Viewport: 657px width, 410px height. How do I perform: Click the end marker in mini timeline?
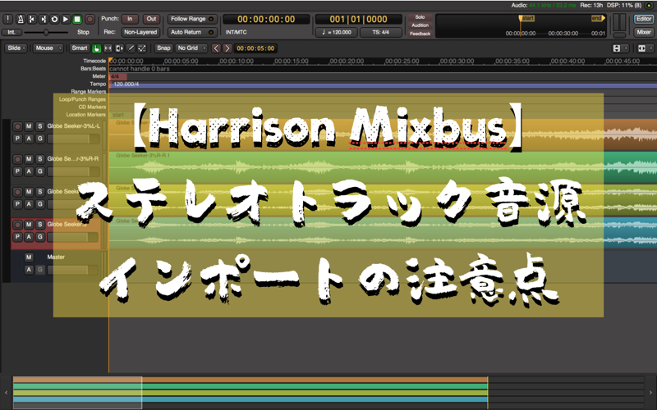click(x=598, y=18)
